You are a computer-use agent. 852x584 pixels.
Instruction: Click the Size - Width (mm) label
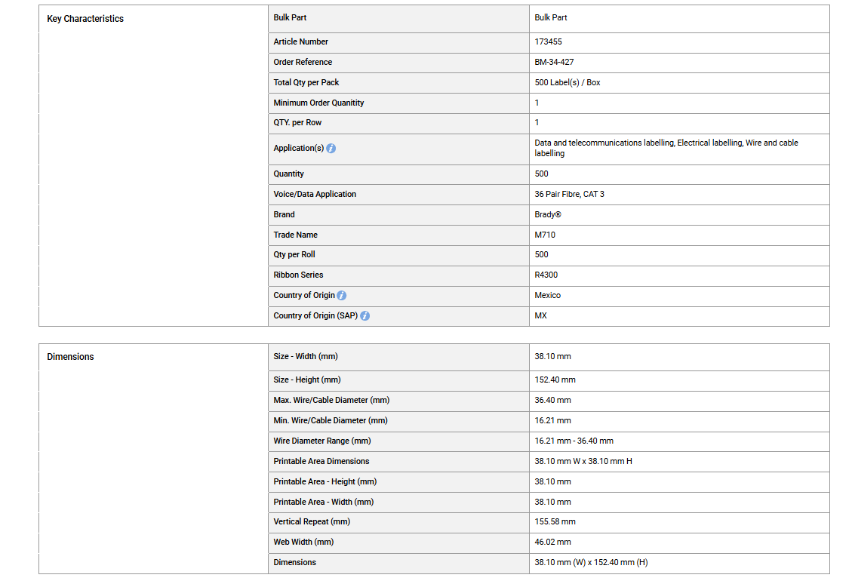[306, 357]
